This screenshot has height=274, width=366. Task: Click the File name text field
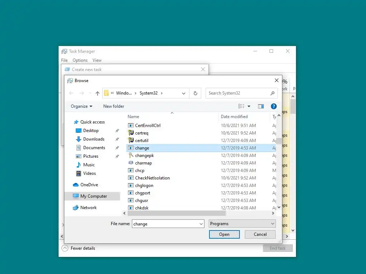click(x=165, y=224)
